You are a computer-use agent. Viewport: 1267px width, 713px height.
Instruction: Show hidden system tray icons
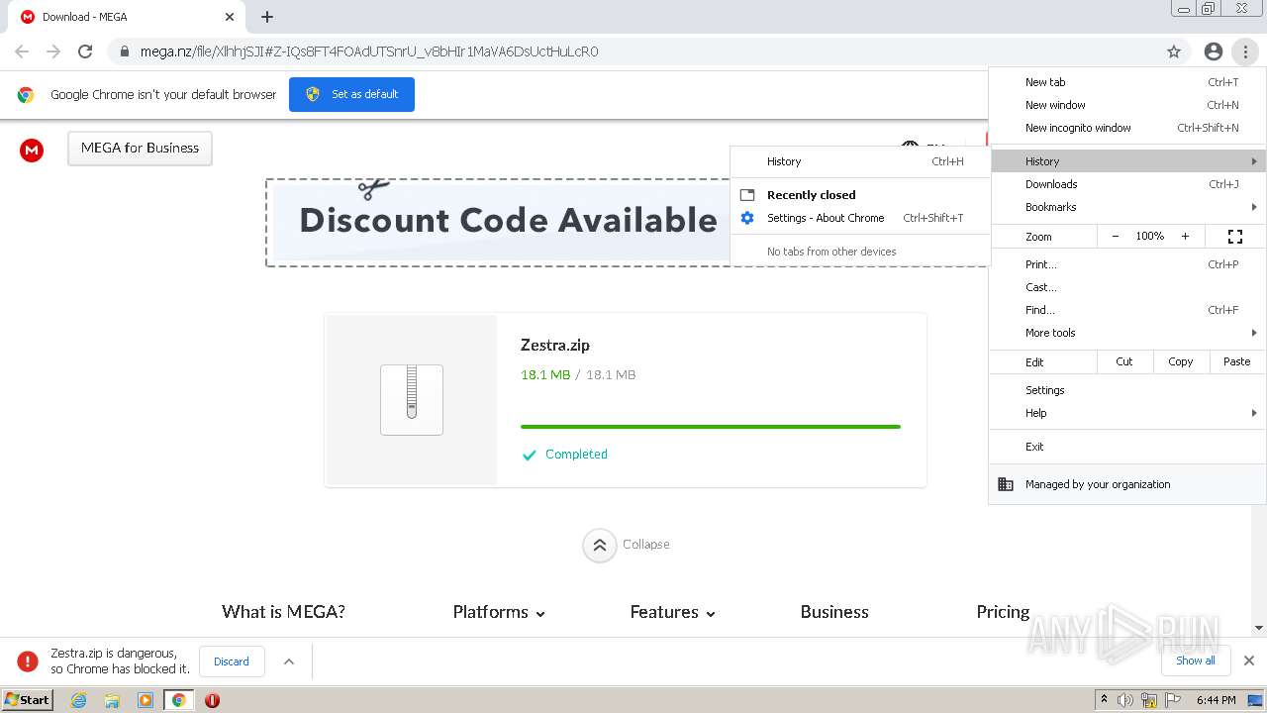pos(1104,699)
